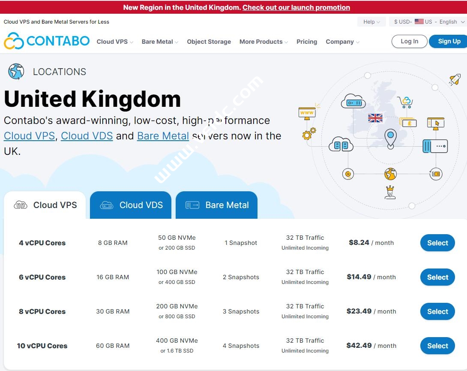The image size is (467, 371).
Task: Follow the Bare Metal text link
Action: tap(163, 136)
